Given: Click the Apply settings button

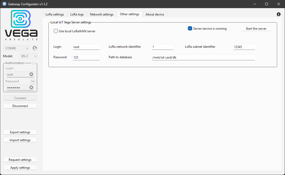Looking at the screenshot, I should (20, 167).
